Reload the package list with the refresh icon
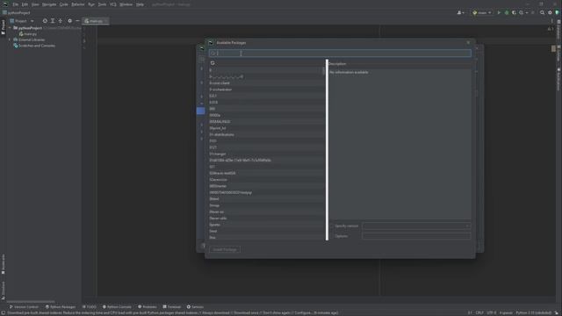Image resolution: width=562 pixels, height=316 pixels. 213,63
